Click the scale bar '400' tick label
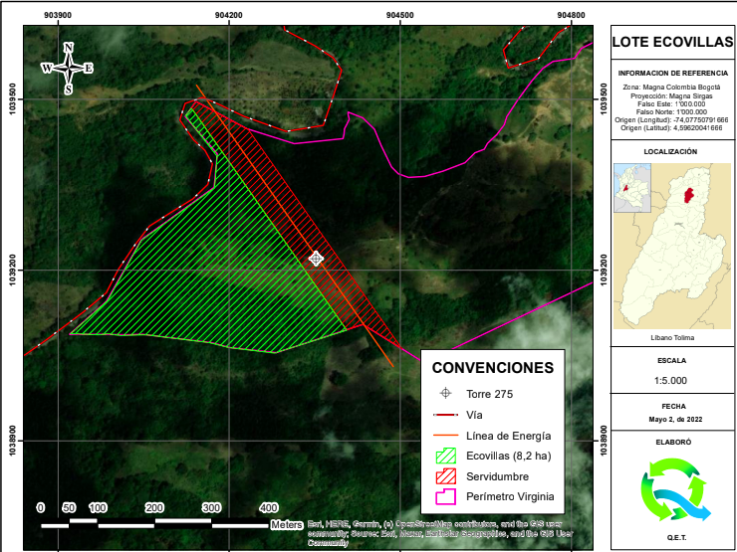 (268, 507)
